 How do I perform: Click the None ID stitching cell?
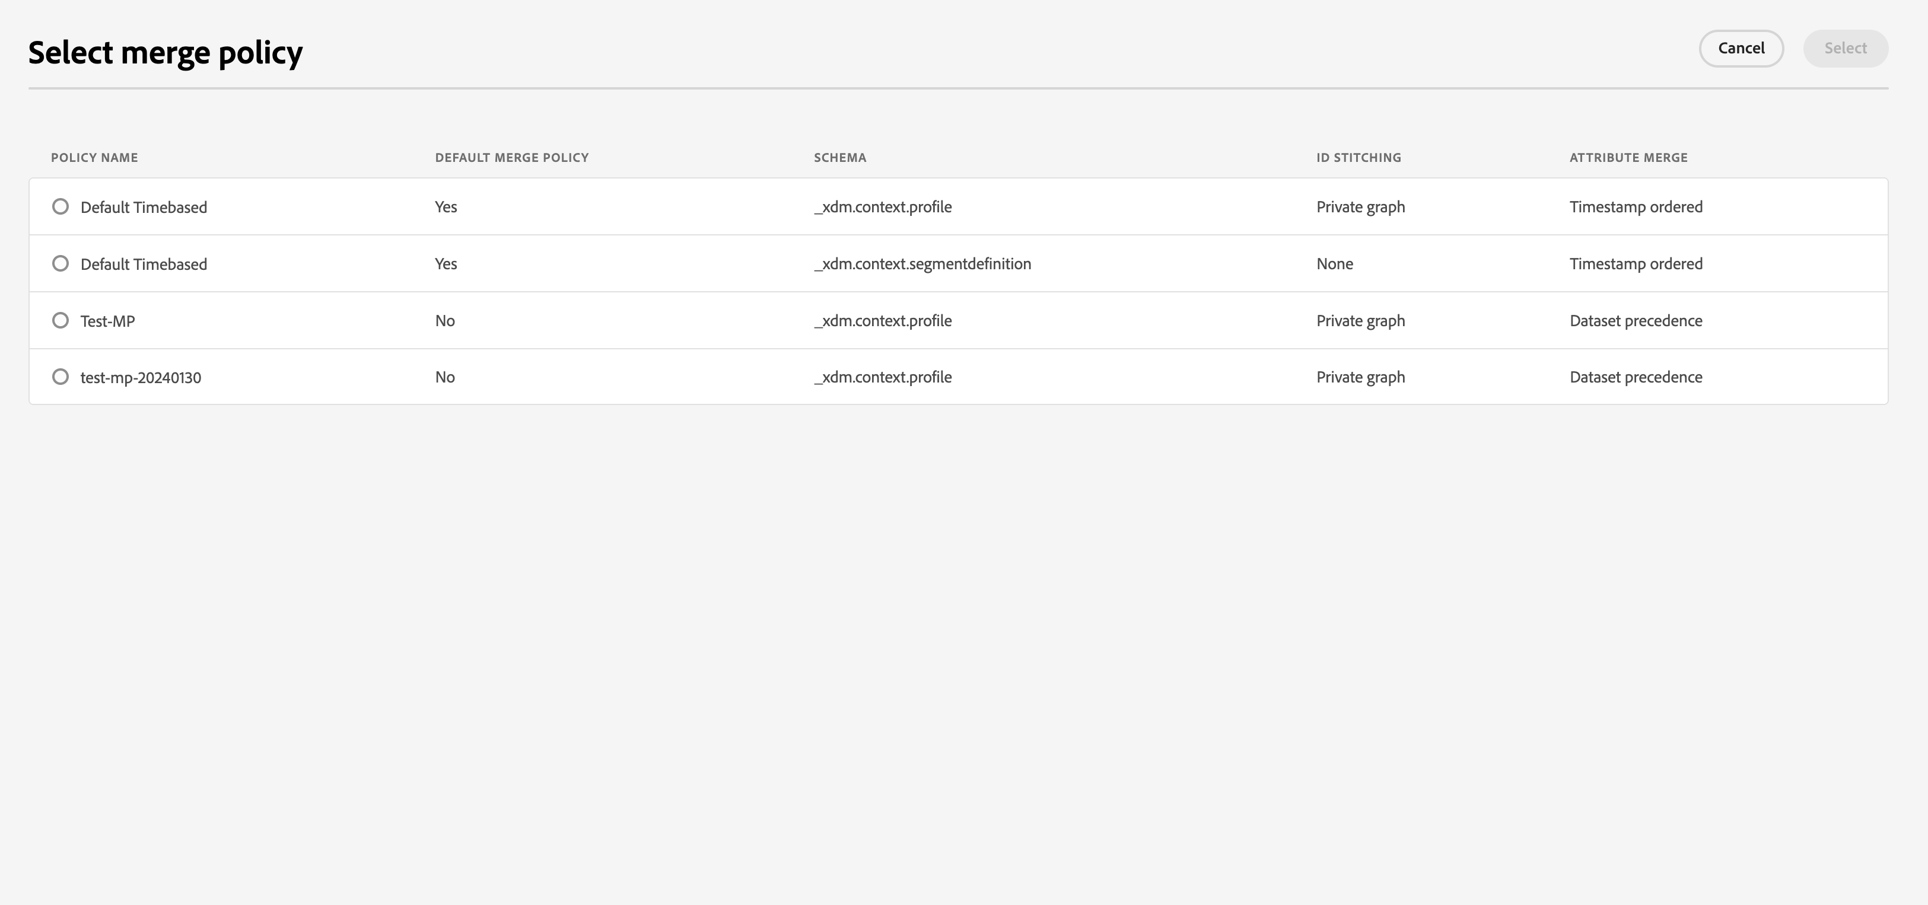pyautogui.click(x=1335, y=264)
